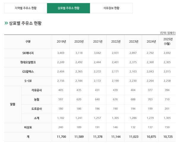The height and width of the screenshot is (144, 178).
Task: Click the 알뜰 group label
Action: [x=12, y=104]
